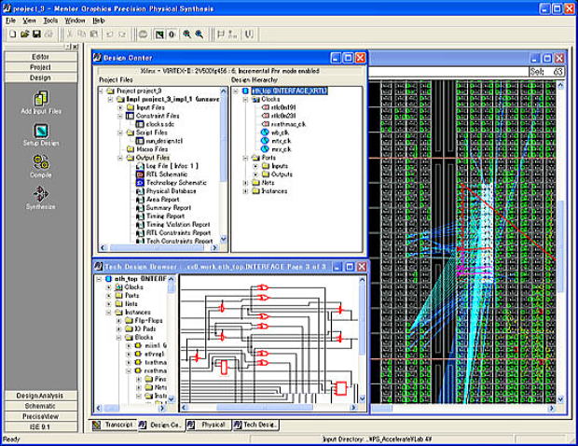Switch to the Transcript tab
Screen dimensions: 578x446
(x=113, y=425)
